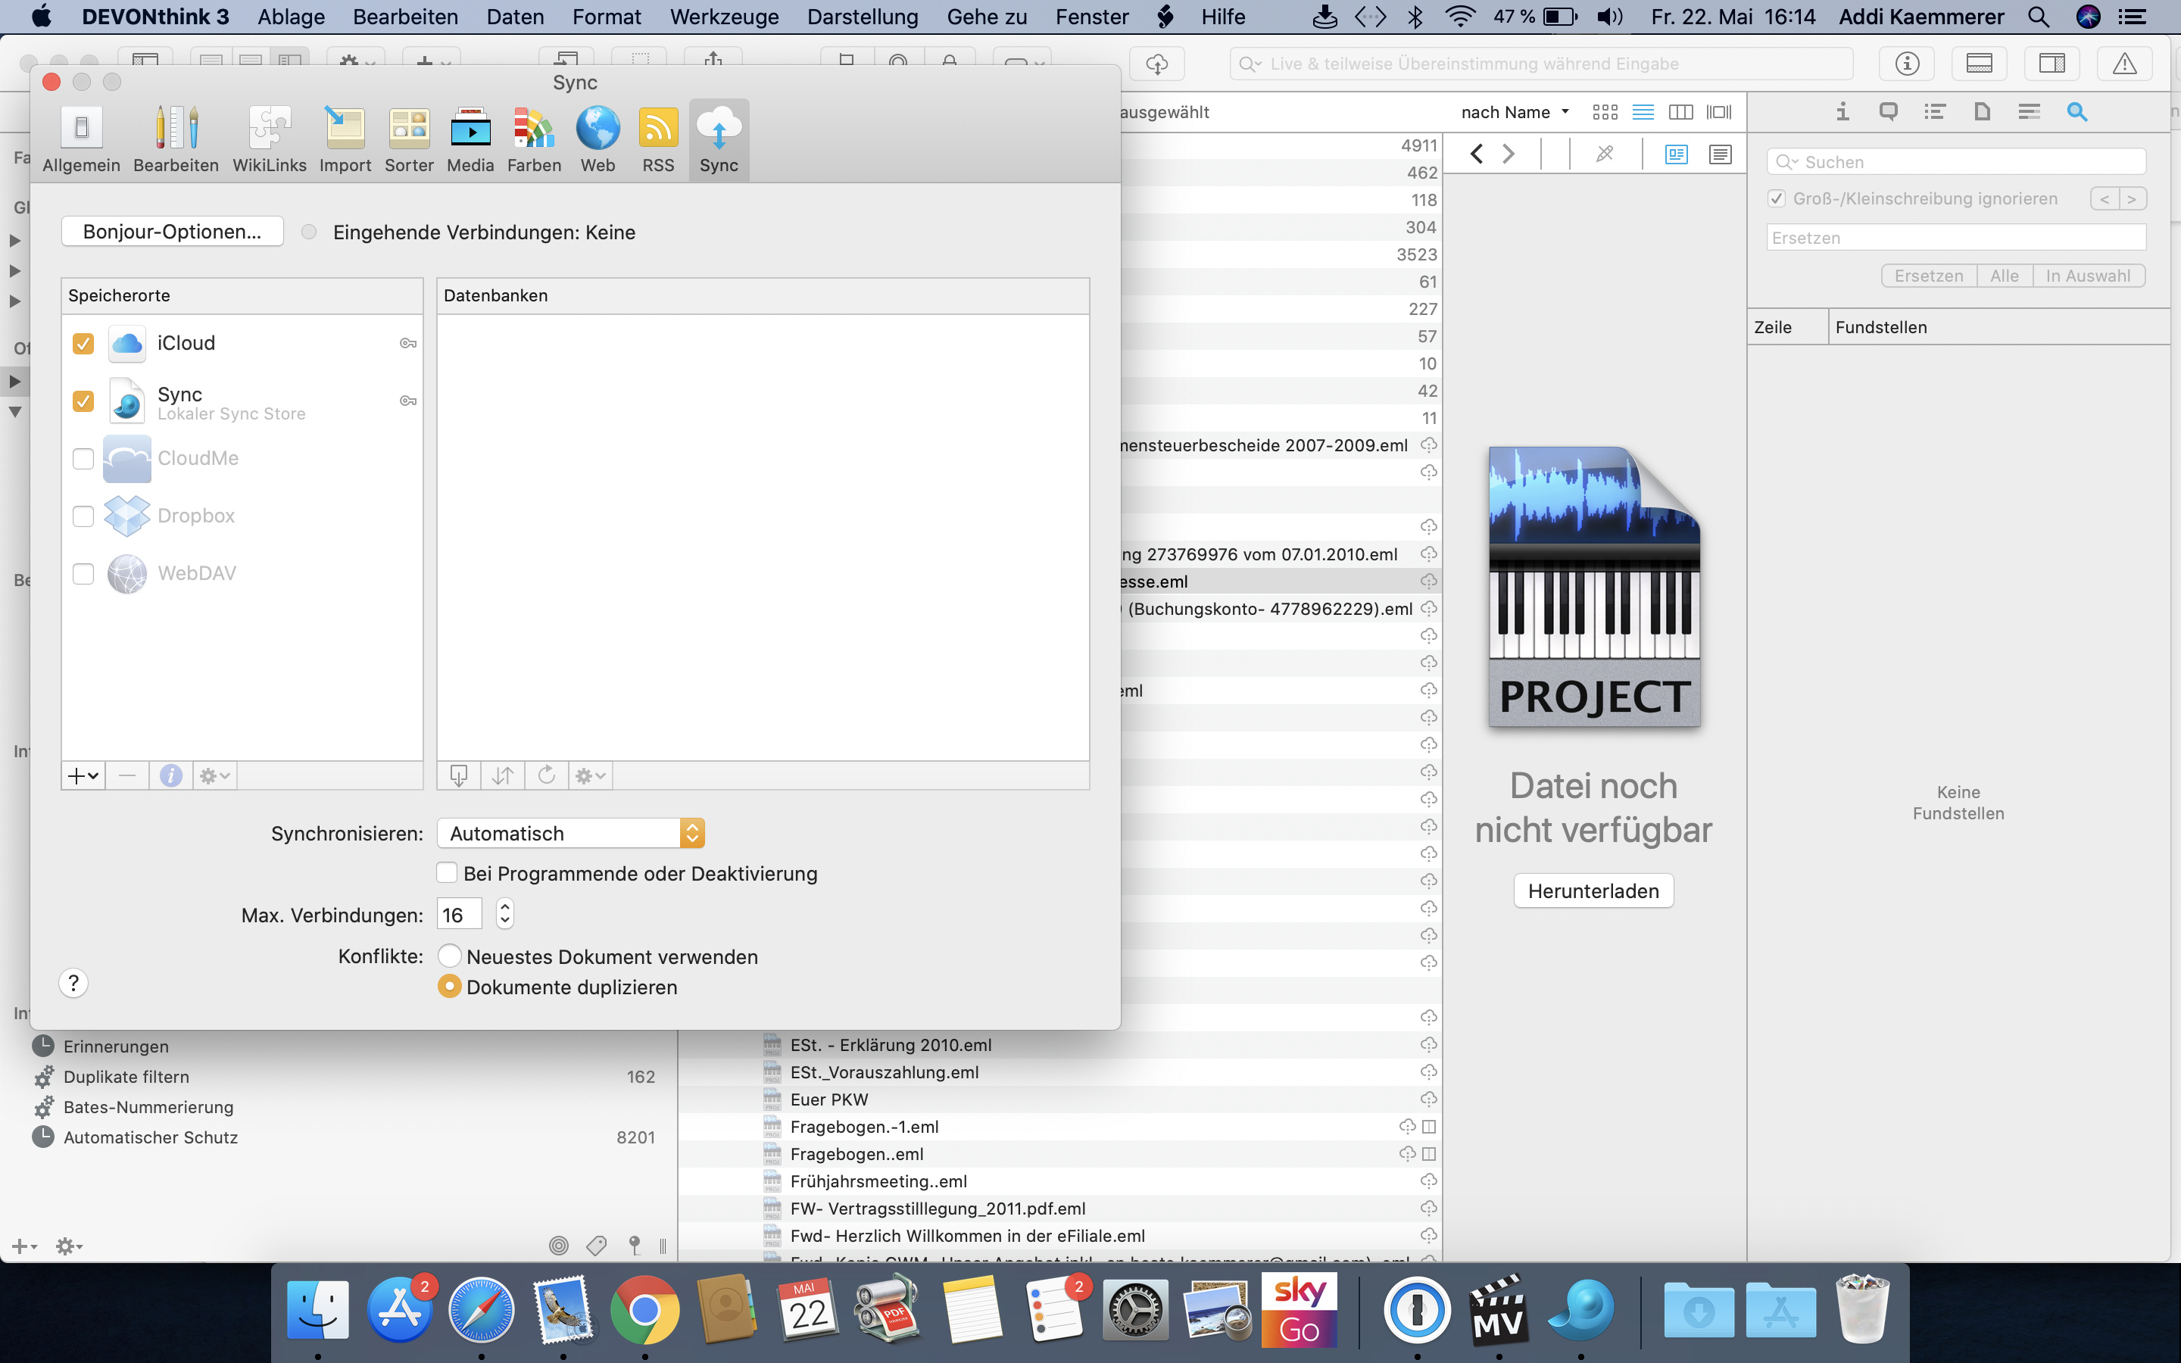Click the Suchen field in inspector

point(1955,162)
